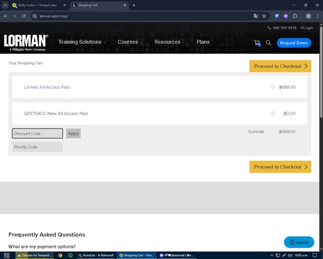The width and height of the screenshot is (323, 259).
Task: Close the Shopping Cart tab
Action: coord(125,5)
